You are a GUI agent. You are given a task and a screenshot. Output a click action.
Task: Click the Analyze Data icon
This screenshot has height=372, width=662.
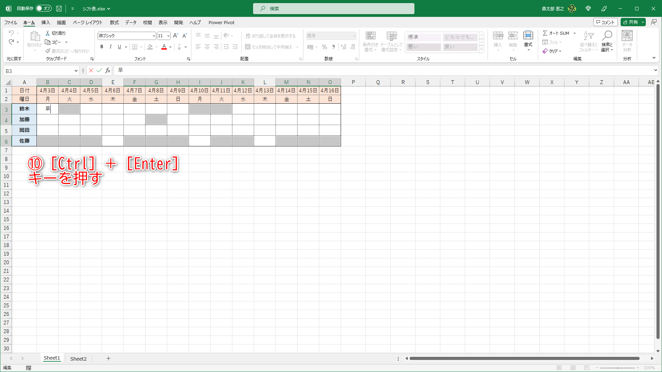pos(627,36)
